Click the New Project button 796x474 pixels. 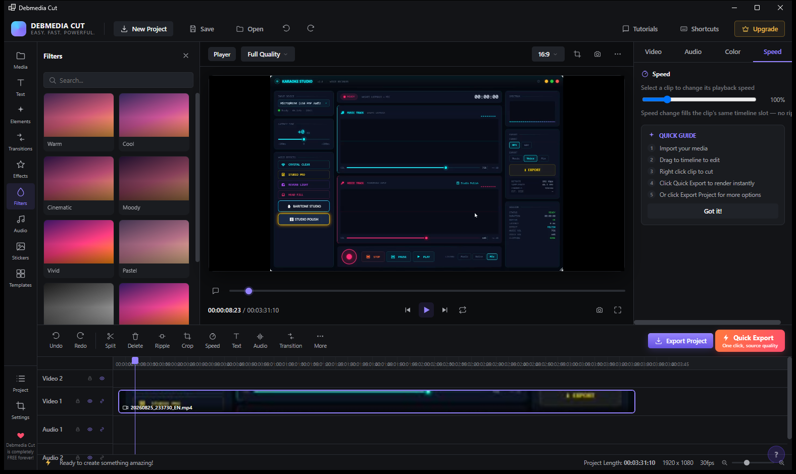click(143, 29)
